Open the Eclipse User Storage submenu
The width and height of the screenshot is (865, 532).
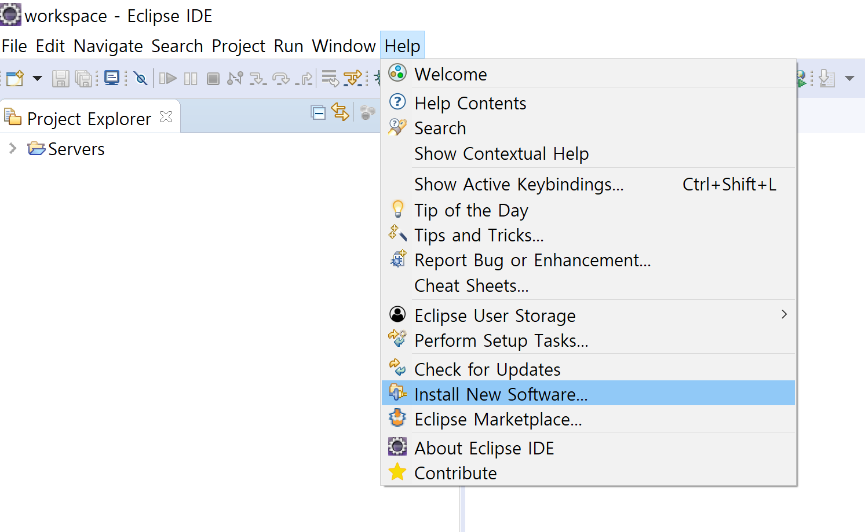coord(588,315)
